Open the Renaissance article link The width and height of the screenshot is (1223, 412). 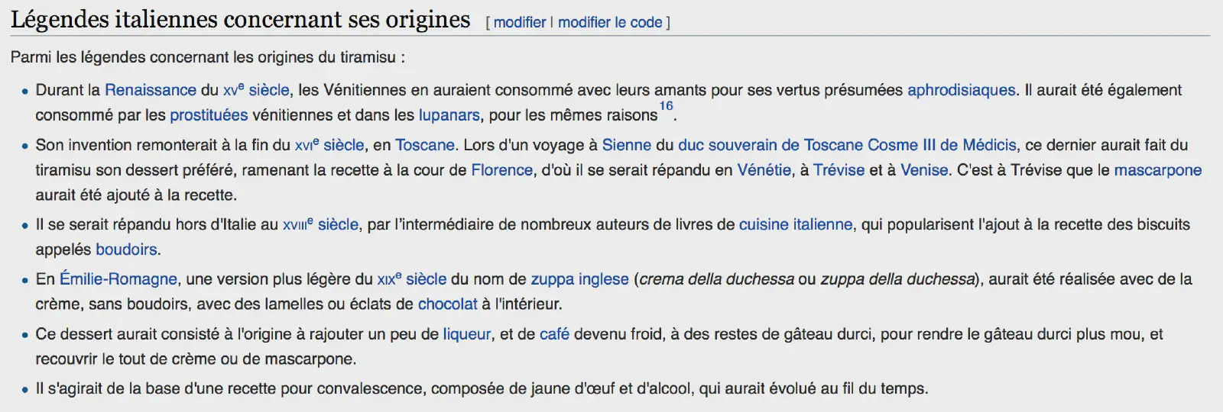pyautogui.click(x=151, y=90)
